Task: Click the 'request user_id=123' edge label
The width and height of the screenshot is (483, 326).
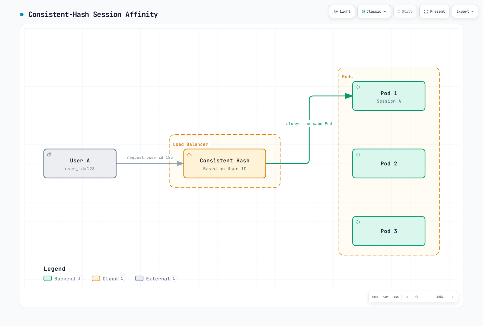Action: click(x=150, y=158)
